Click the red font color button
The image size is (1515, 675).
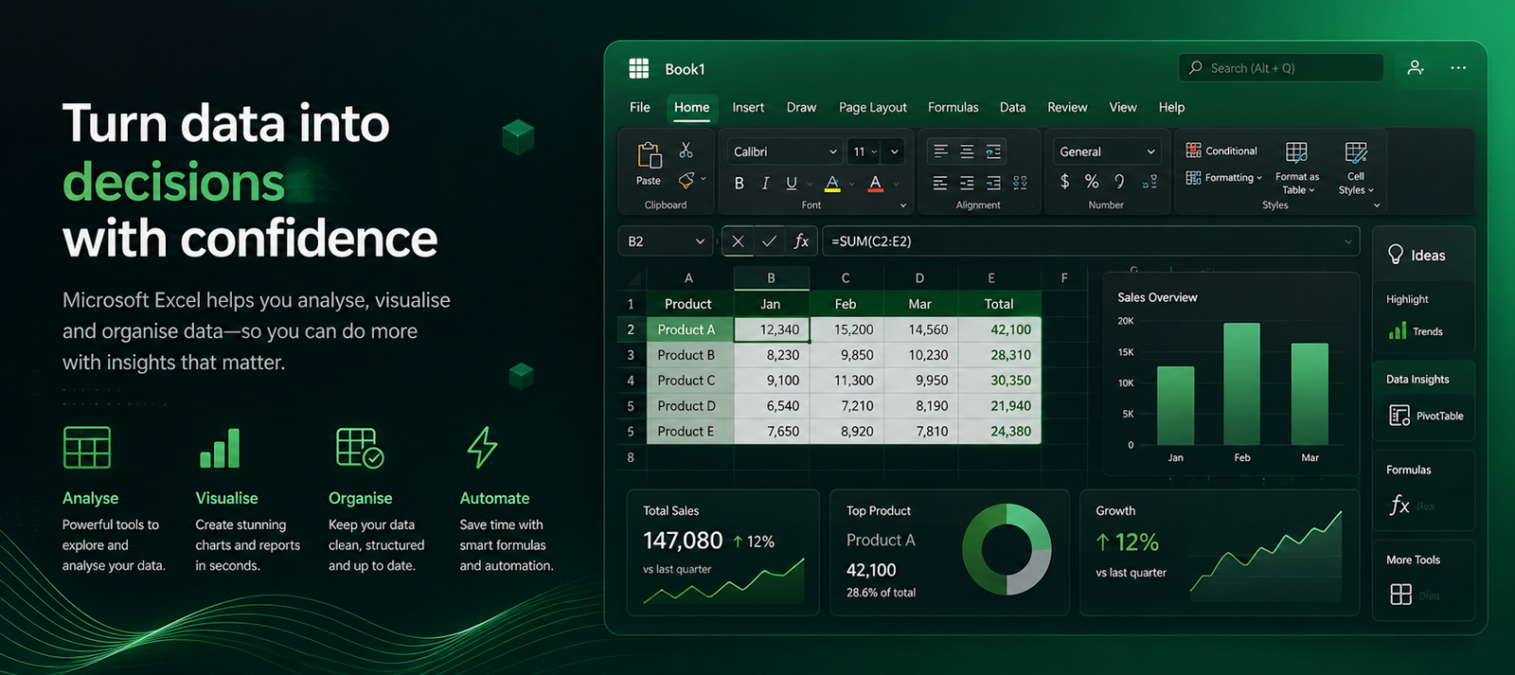[x=876, y=183]
